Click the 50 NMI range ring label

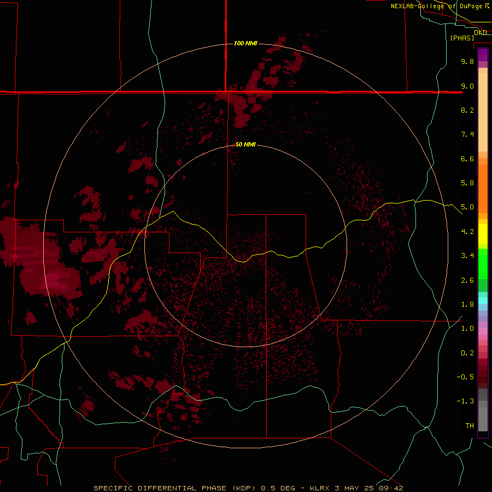pos(245,144)
